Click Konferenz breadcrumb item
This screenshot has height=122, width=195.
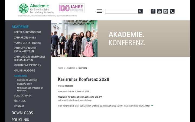[x=83, y=68]
